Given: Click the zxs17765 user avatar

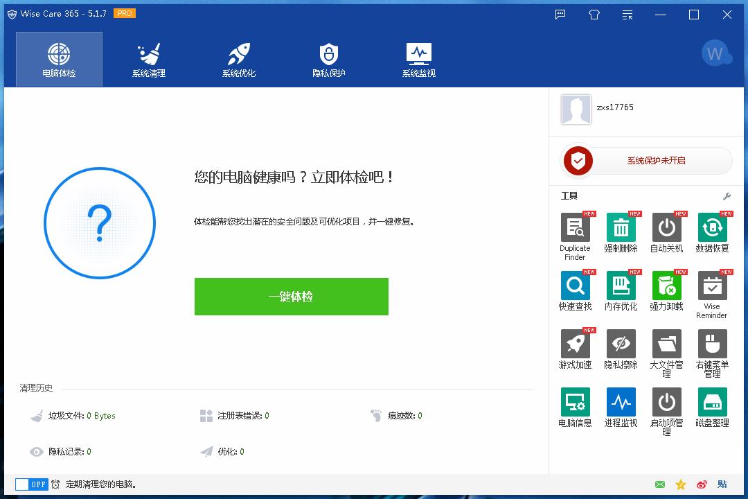Looking at the screenshot, I should [x=576, y=109].
